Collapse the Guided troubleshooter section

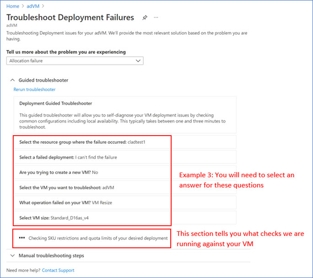pos(12,80)
